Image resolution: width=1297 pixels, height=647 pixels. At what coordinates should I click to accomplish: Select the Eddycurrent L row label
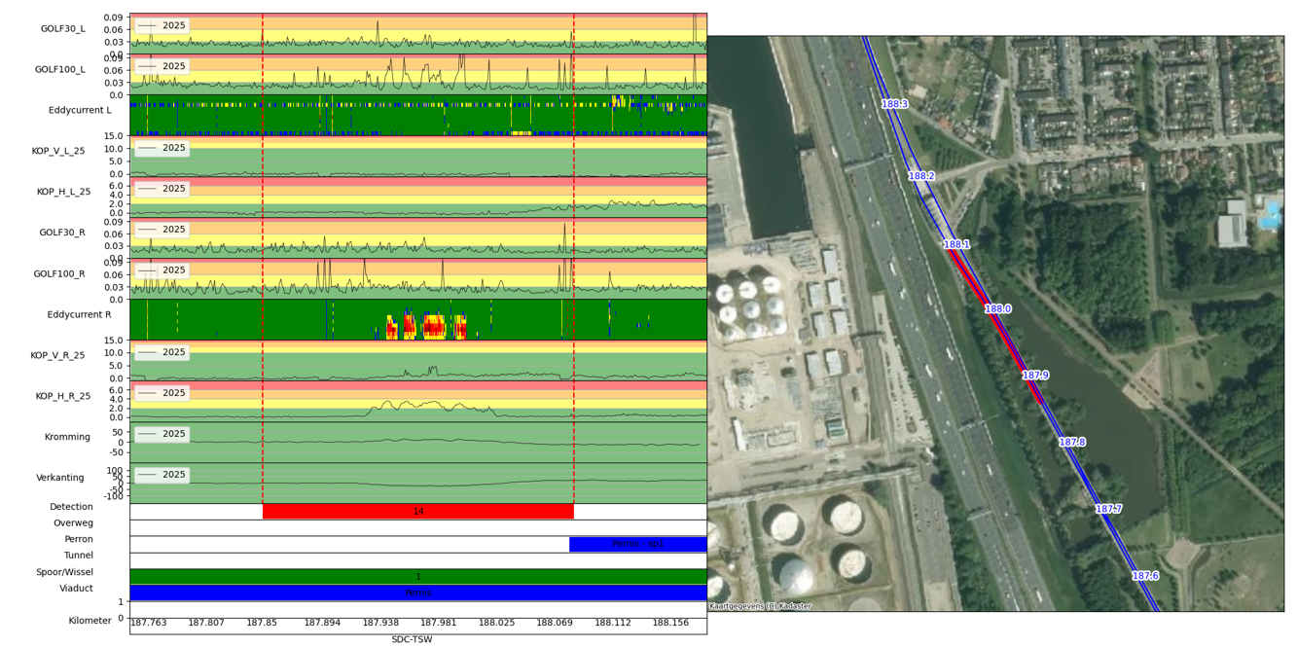coord(80,111)
